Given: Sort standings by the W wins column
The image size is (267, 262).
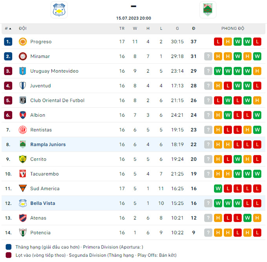Looking at the screenshot, I should tap(135, 28).
